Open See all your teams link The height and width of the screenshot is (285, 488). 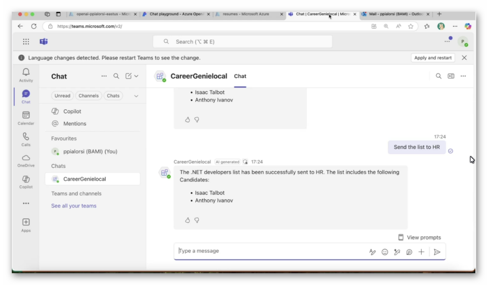[74, 206]
